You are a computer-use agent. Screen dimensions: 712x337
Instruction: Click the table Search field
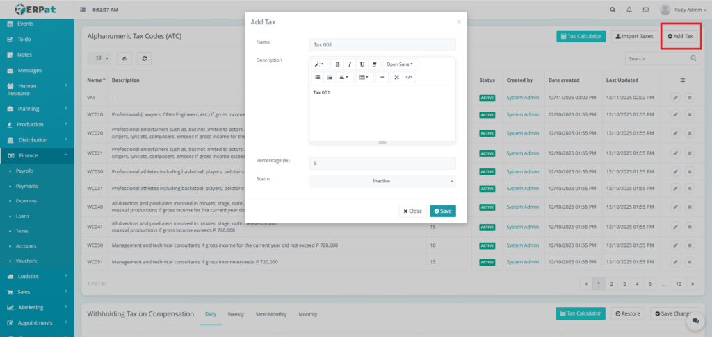tap(662, 58)
